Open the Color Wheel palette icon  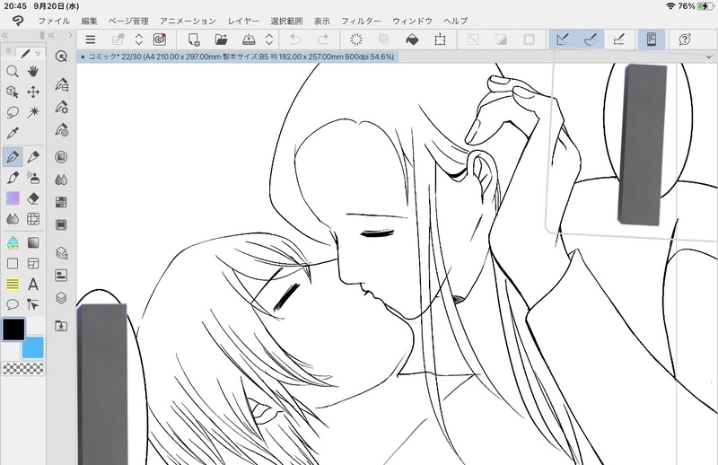tap(61, 157)
